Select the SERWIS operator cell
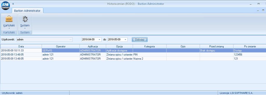 (x=61, y=50)
